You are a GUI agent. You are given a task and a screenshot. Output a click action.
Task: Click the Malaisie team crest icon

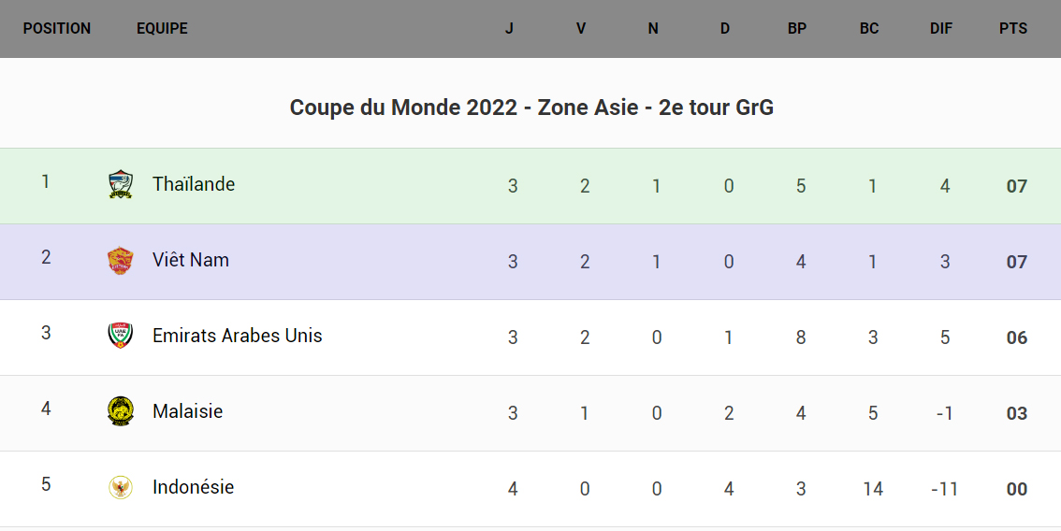[x=121, y=411]
